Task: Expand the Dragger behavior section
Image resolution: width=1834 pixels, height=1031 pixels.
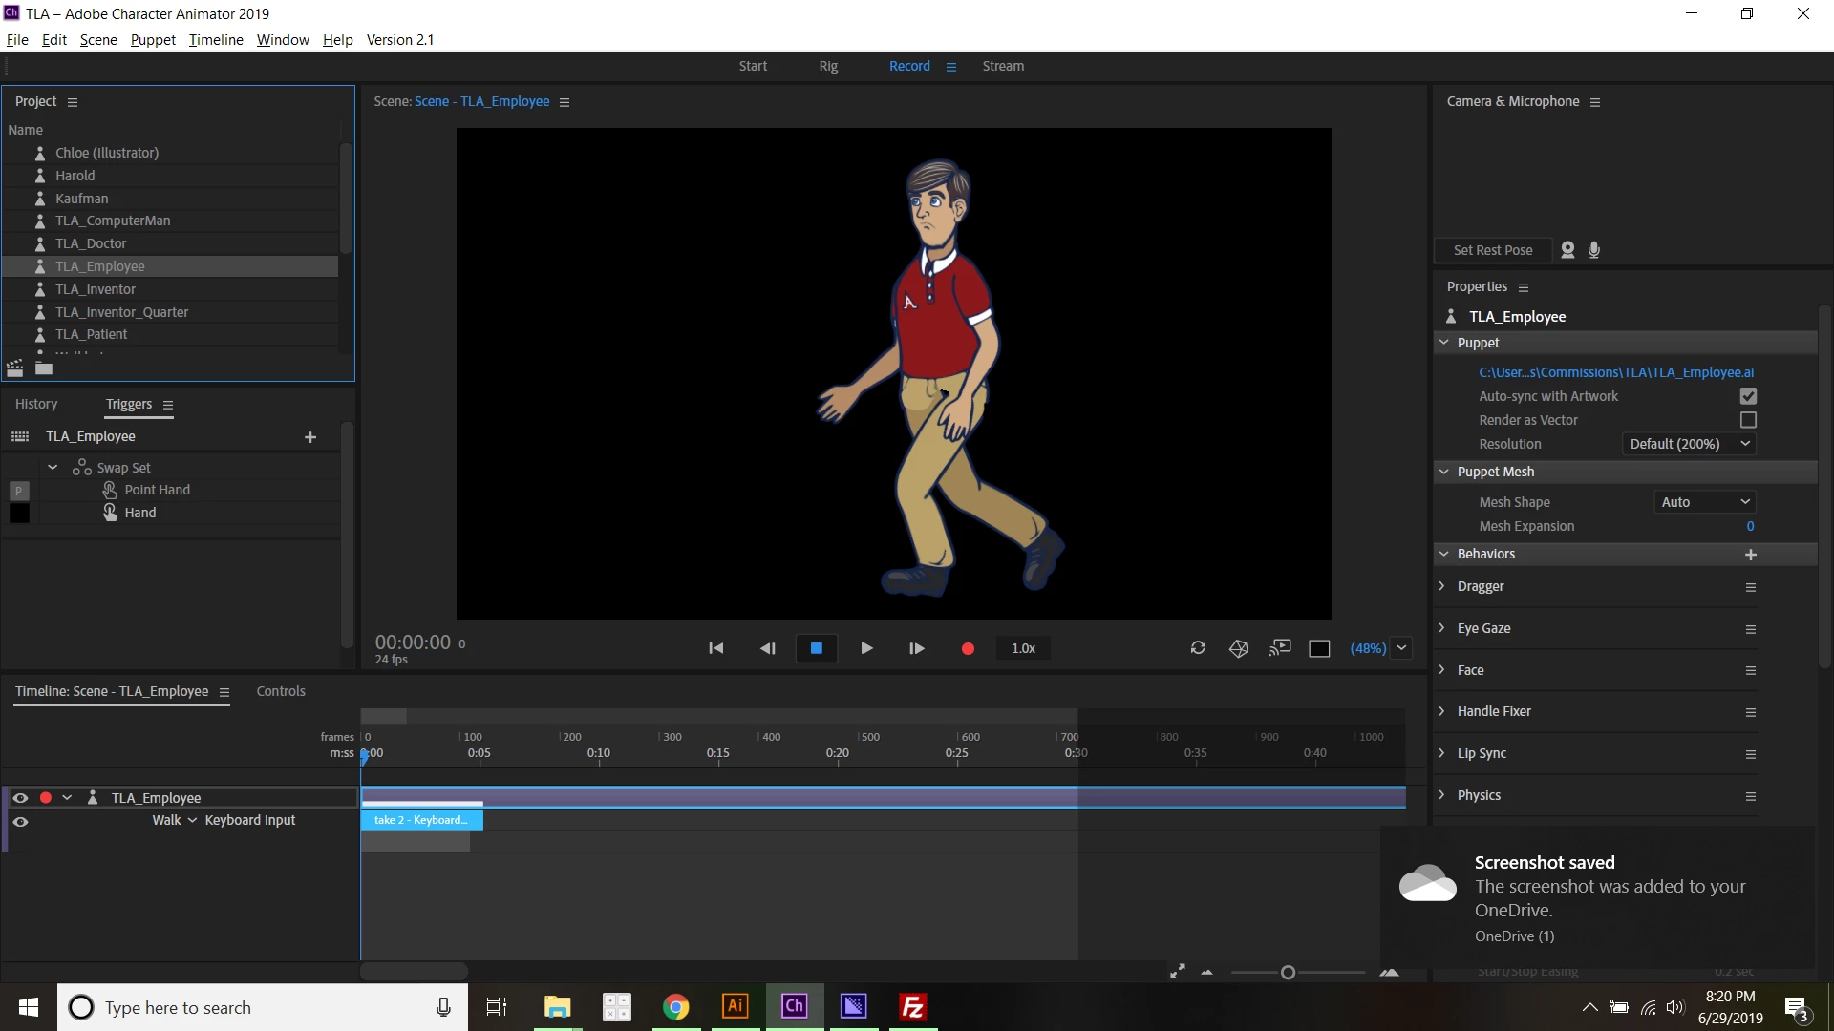Action: [1442, 586]
